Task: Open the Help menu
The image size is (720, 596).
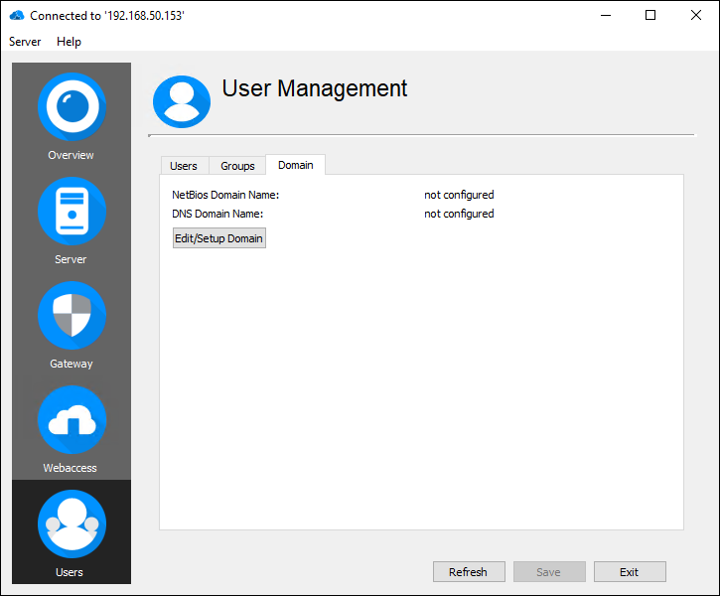Action: click(x=69, y=42)
